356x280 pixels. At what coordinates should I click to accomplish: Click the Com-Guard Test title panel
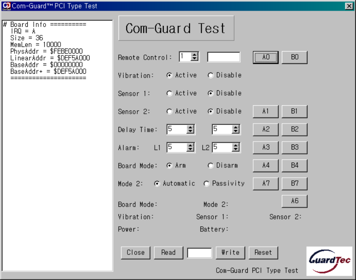point(176,29)
